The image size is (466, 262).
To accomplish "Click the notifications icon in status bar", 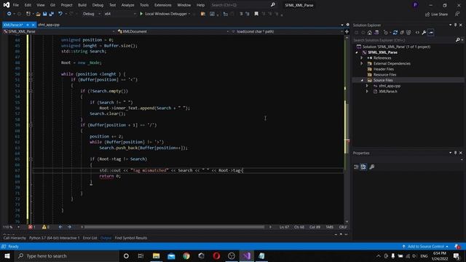I will click(458, 247).
